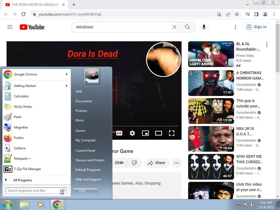Click the Lock button
This screenshot has width=280, height=210.
click(82, 191)
